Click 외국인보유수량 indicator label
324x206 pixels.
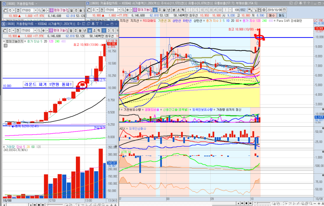pyautogui.click(x=202, y=110)
